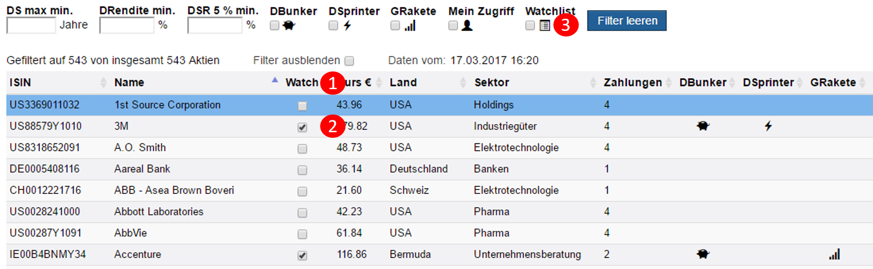The height and width of the screenshot is (269, 873).
Task: Click the Watchlist list icon in filters
Action: tap(545, 25)
